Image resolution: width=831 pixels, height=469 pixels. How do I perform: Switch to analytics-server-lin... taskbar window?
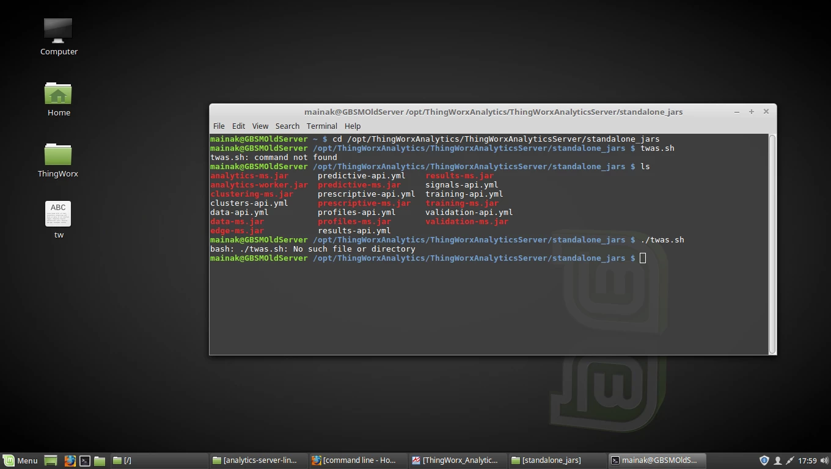click(258, 460)
